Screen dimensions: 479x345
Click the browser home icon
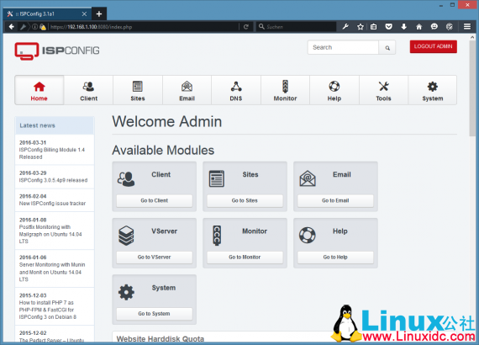point(419,27)
